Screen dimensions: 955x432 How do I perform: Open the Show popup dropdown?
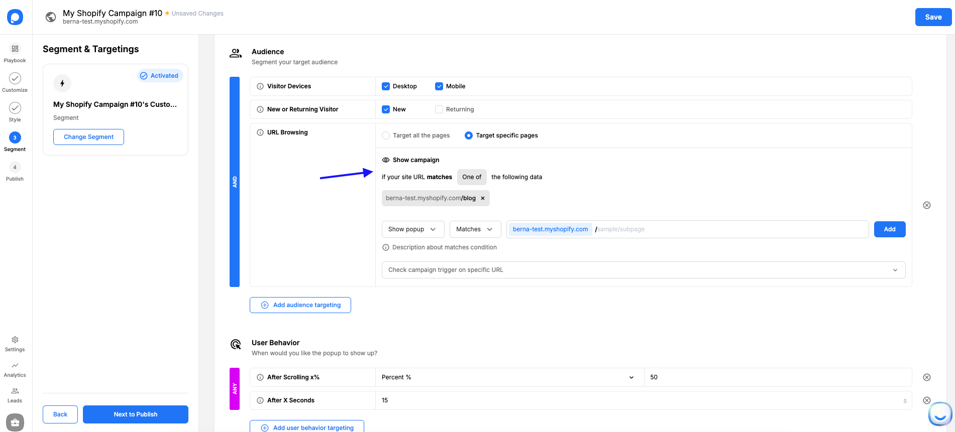coord(412,229)
